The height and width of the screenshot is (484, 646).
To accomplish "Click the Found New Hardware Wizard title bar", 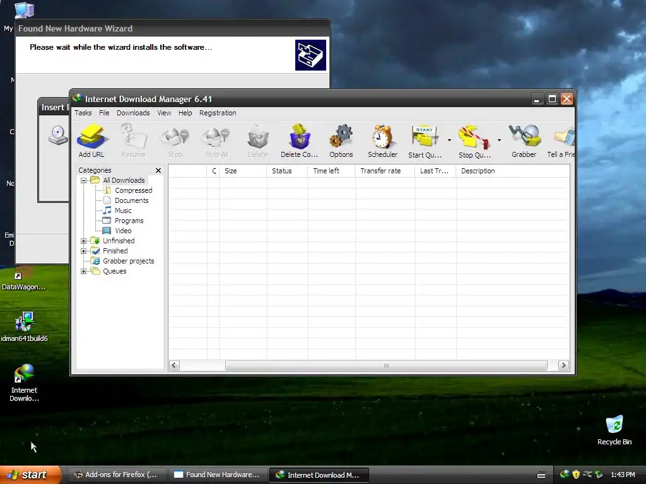I will click(173, 28).
